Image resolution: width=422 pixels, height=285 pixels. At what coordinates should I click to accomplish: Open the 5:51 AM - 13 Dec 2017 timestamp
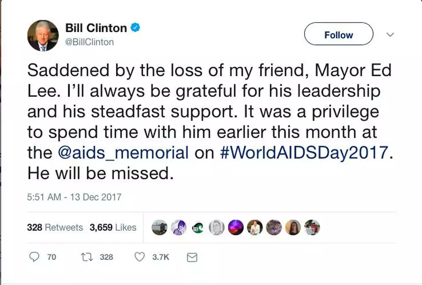74,197
